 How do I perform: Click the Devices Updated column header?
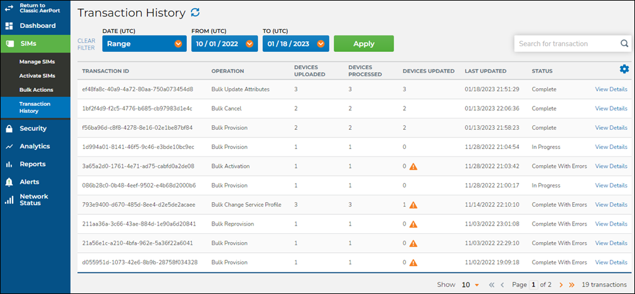pyautogui.click(x=428, y=71)
